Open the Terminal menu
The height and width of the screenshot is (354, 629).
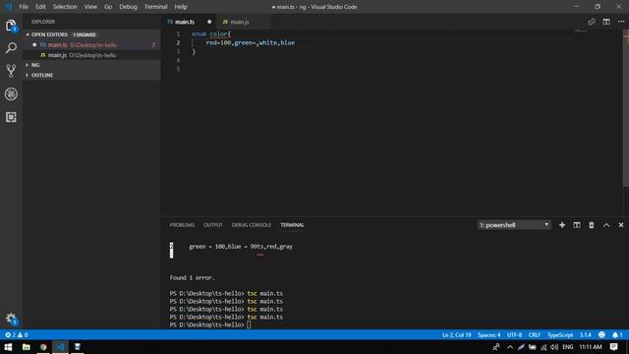[x=155, y=7]
